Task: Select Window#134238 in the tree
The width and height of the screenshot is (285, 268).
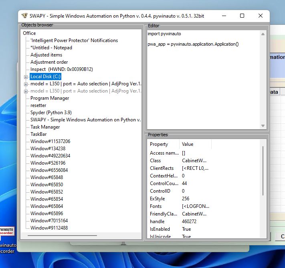Action: 48,149
